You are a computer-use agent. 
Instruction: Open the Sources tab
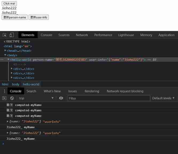[64, 35]
